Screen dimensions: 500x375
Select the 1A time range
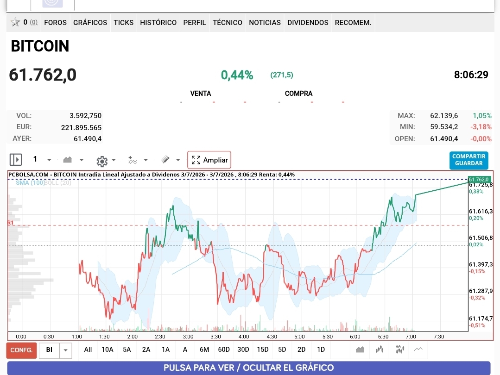(165, 350)
